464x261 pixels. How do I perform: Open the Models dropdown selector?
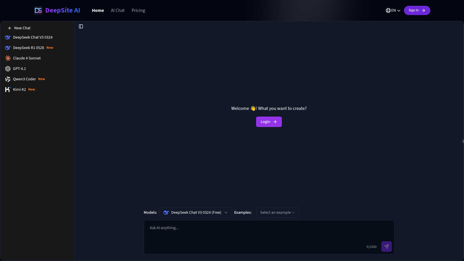(x=195, y=213)
